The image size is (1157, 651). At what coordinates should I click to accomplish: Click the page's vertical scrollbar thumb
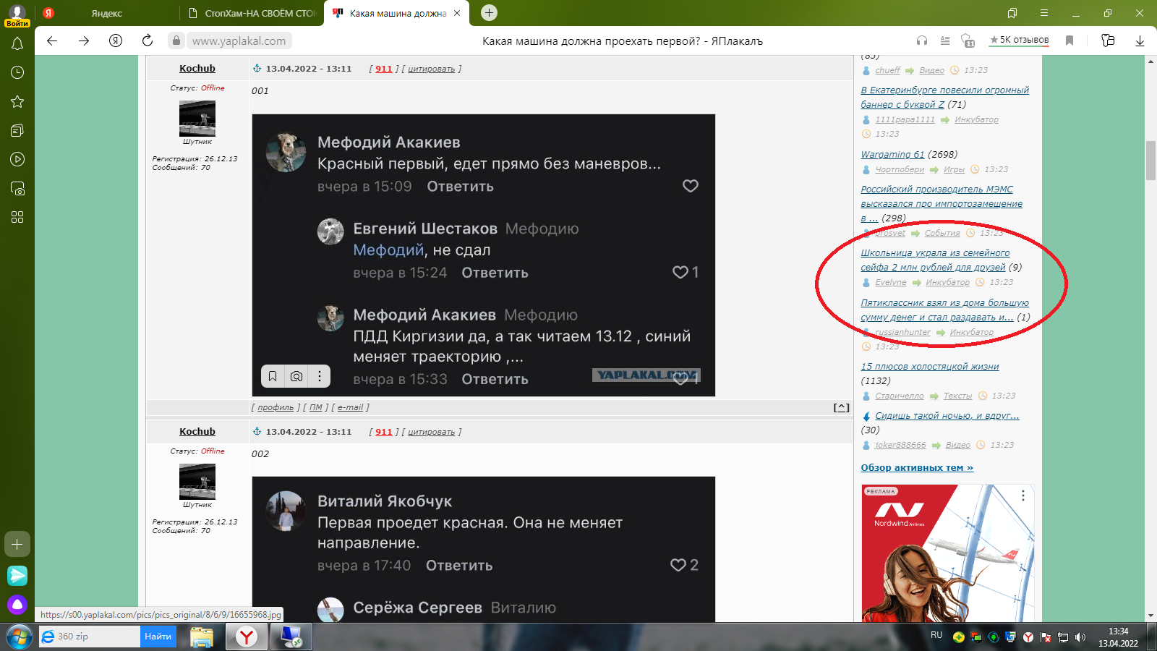pyautogui.click(x=1150, y=161)
